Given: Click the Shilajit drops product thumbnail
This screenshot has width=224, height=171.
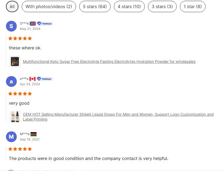Looking at the screenshot, I should (x=15, y=117).
